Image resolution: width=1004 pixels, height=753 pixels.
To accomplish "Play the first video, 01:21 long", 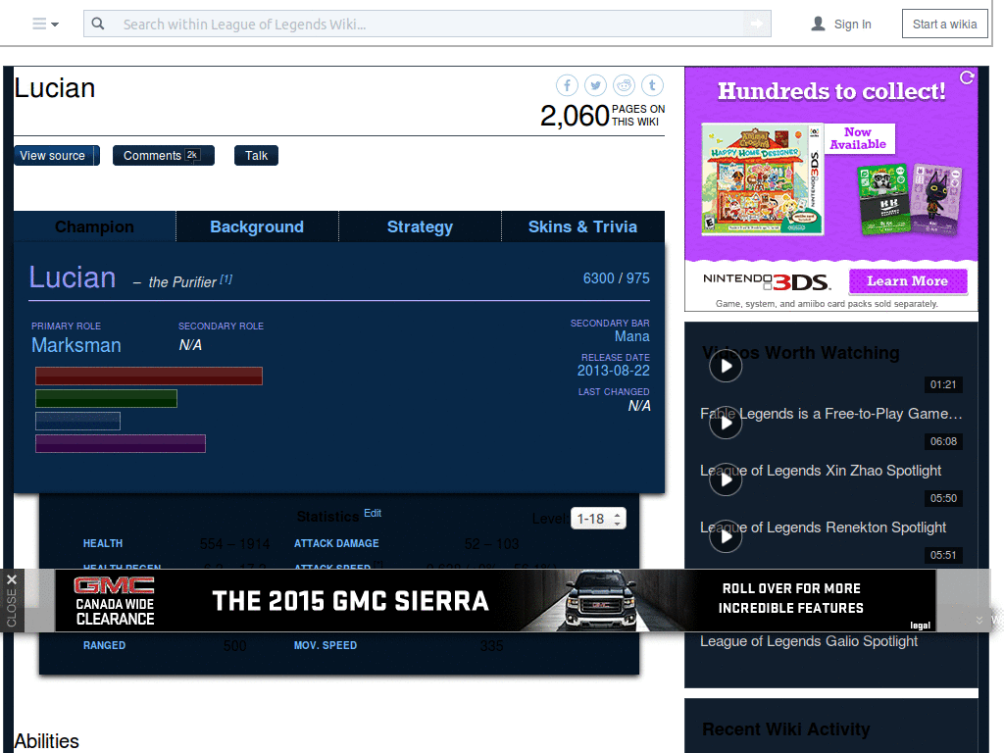I will pos(726,366).
